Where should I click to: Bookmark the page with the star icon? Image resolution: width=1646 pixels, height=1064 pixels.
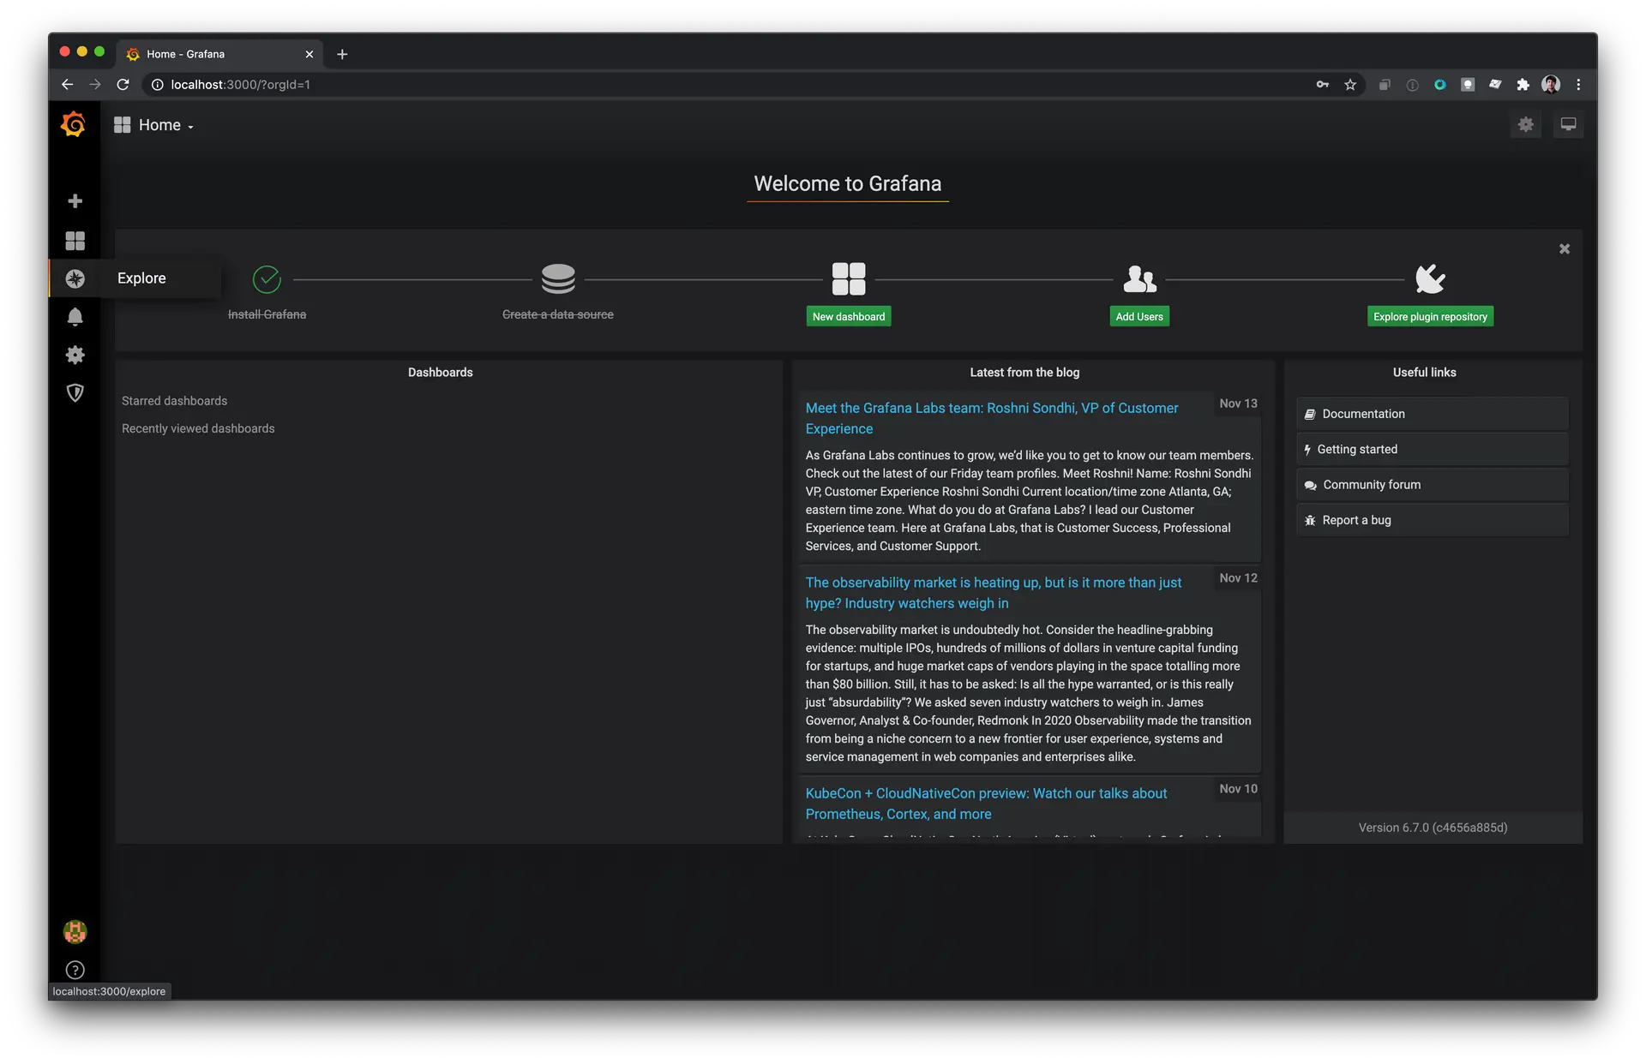1350,85
